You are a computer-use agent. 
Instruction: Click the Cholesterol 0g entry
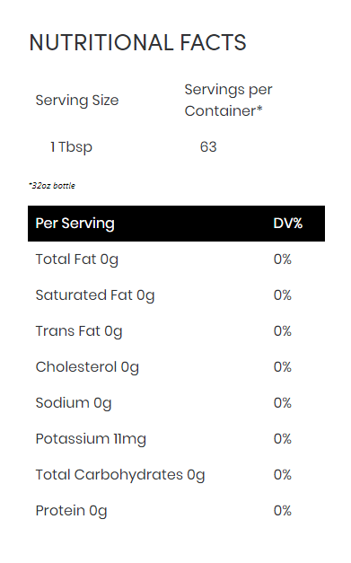coord(87,367)
